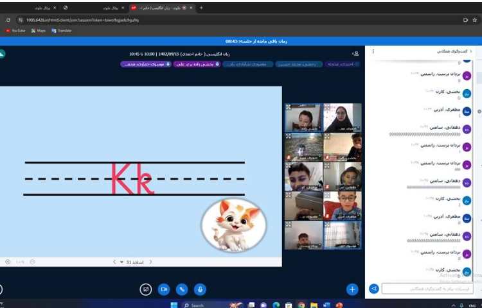Open Microsoft Edge from the taskbar
Screen dimensions: 482x308
(276, 305)
